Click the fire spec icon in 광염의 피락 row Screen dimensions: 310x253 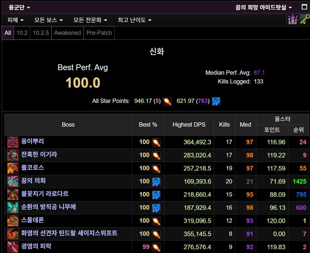tap(156, 248)
